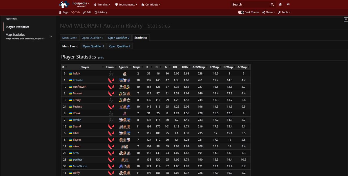Click YOlak's agent portrait icon
Viewport: 348px width, 176px height.
click(x=125, y=113)
